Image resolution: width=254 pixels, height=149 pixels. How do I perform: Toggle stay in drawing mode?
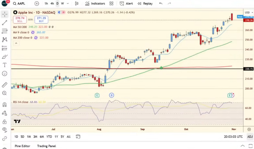click(x=5, y=113)
